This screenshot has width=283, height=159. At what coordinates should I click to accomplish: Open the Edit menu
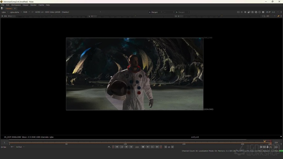click(8, 5)
